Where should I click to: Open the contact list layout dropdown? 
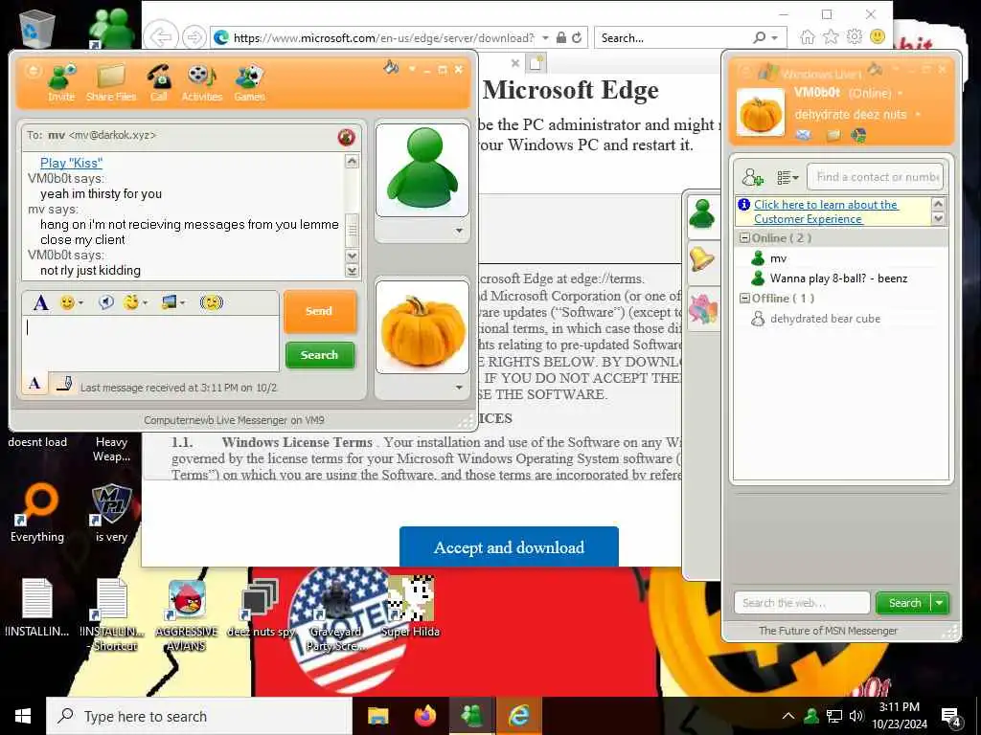(787, 177)
